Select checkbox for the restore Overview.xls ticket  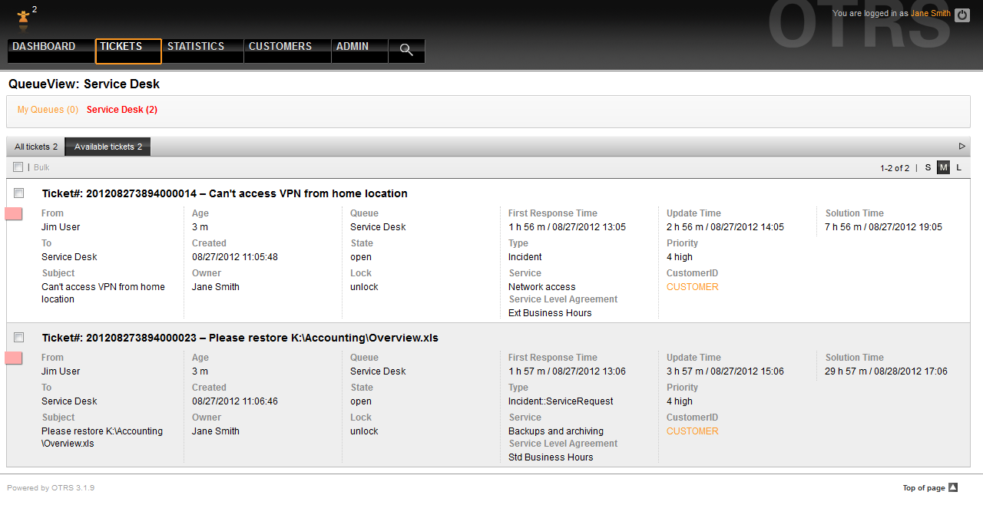coord(19,338)
